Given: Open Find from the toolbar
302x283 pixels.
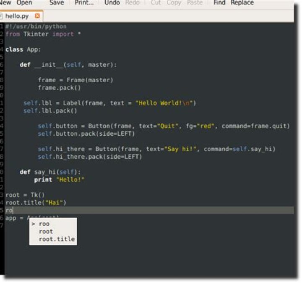Looking at the screenshot, I should 219,3.
